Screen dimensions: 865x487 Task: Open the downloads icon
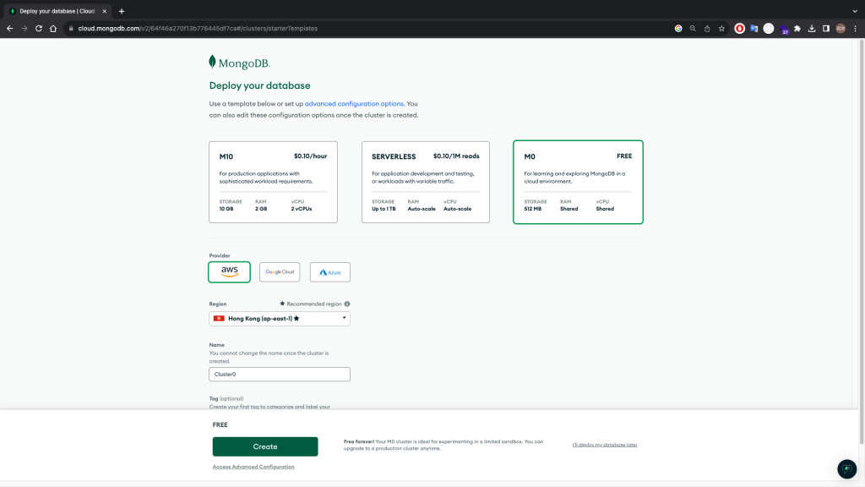[x=812, y=28]
